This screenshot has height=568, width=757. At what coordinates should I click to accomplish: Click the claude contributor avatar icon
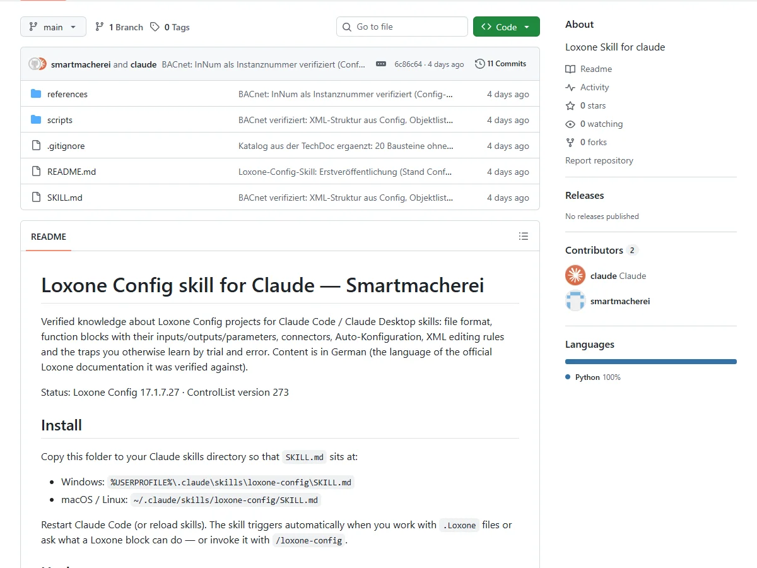tap(575, 275)
